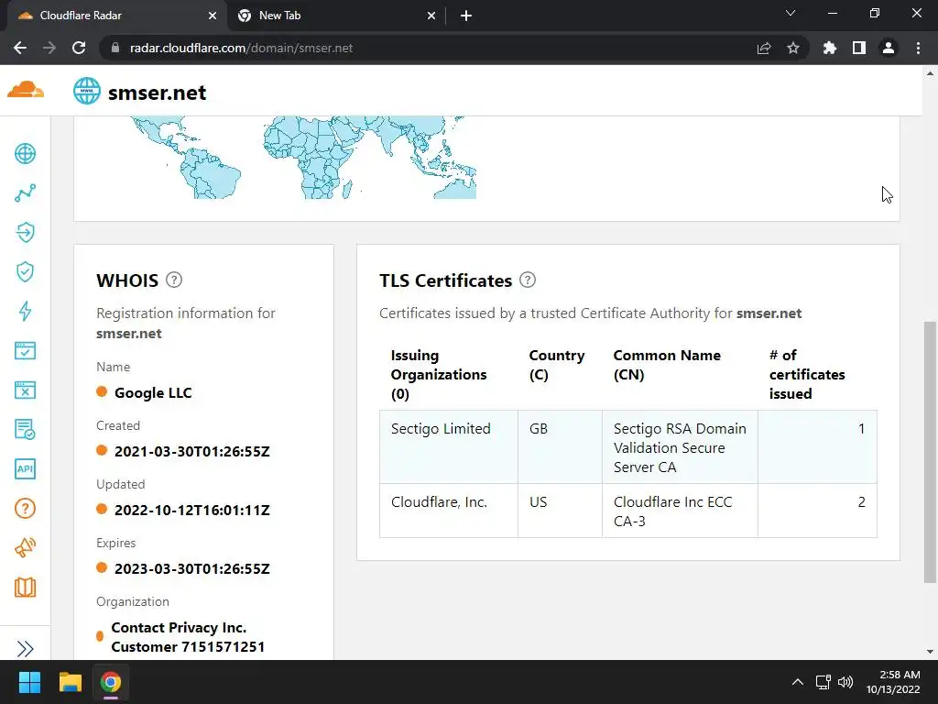Viewport: 938px width, 704px height.
Task: Open the lightning bolt icon in sidebar
Action: 25,312
